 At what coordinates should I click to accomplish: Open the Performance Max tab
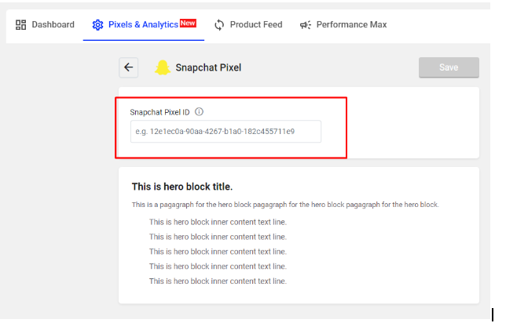coord(343,25)
